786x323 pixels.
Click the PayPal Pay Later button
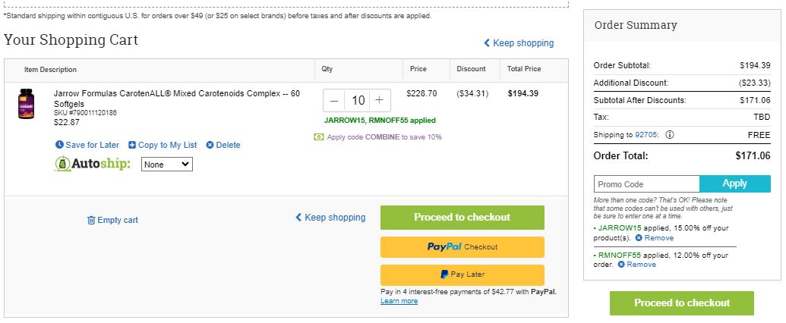coord(462,274)
